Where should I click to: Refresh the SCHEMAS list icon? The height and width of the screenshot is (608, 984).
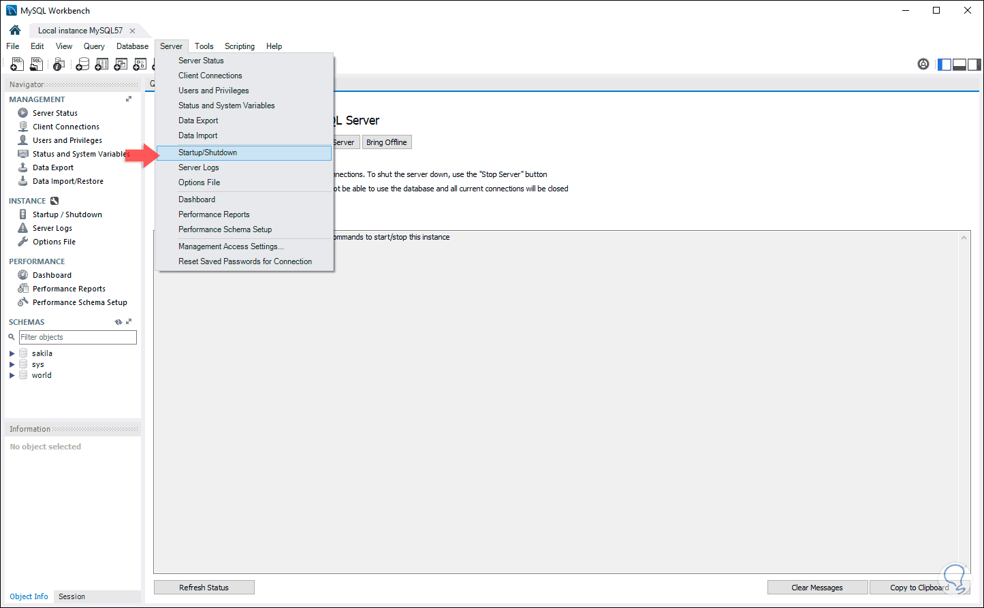[x=118, y=322]
